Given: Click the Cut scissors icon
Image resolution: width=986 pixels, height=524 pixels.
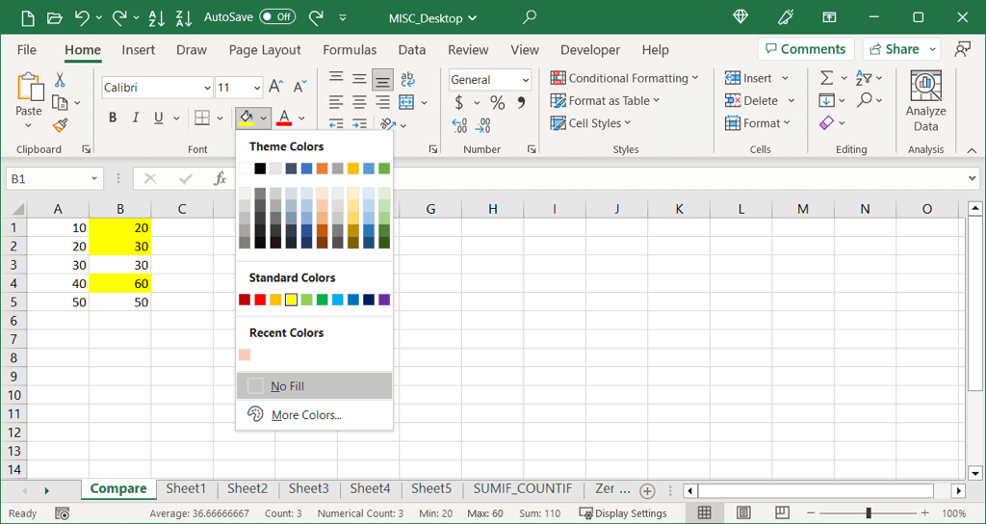Looking at the screenshot, I should 60,80.
